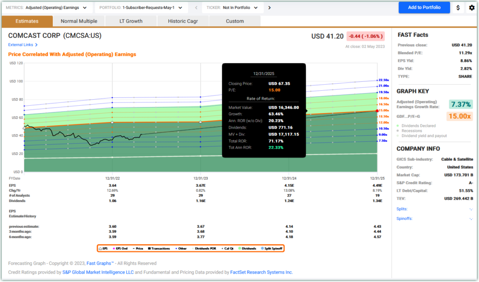Click the Market Cap USD 173.701 B value

tap(458, 175)
